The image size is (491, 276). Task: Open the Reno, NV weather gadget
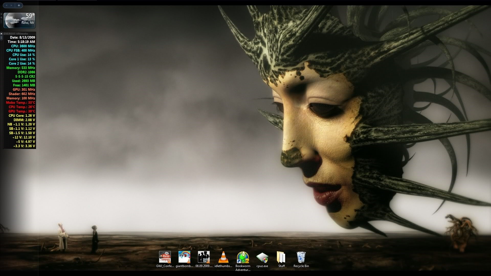coord(19,20)
